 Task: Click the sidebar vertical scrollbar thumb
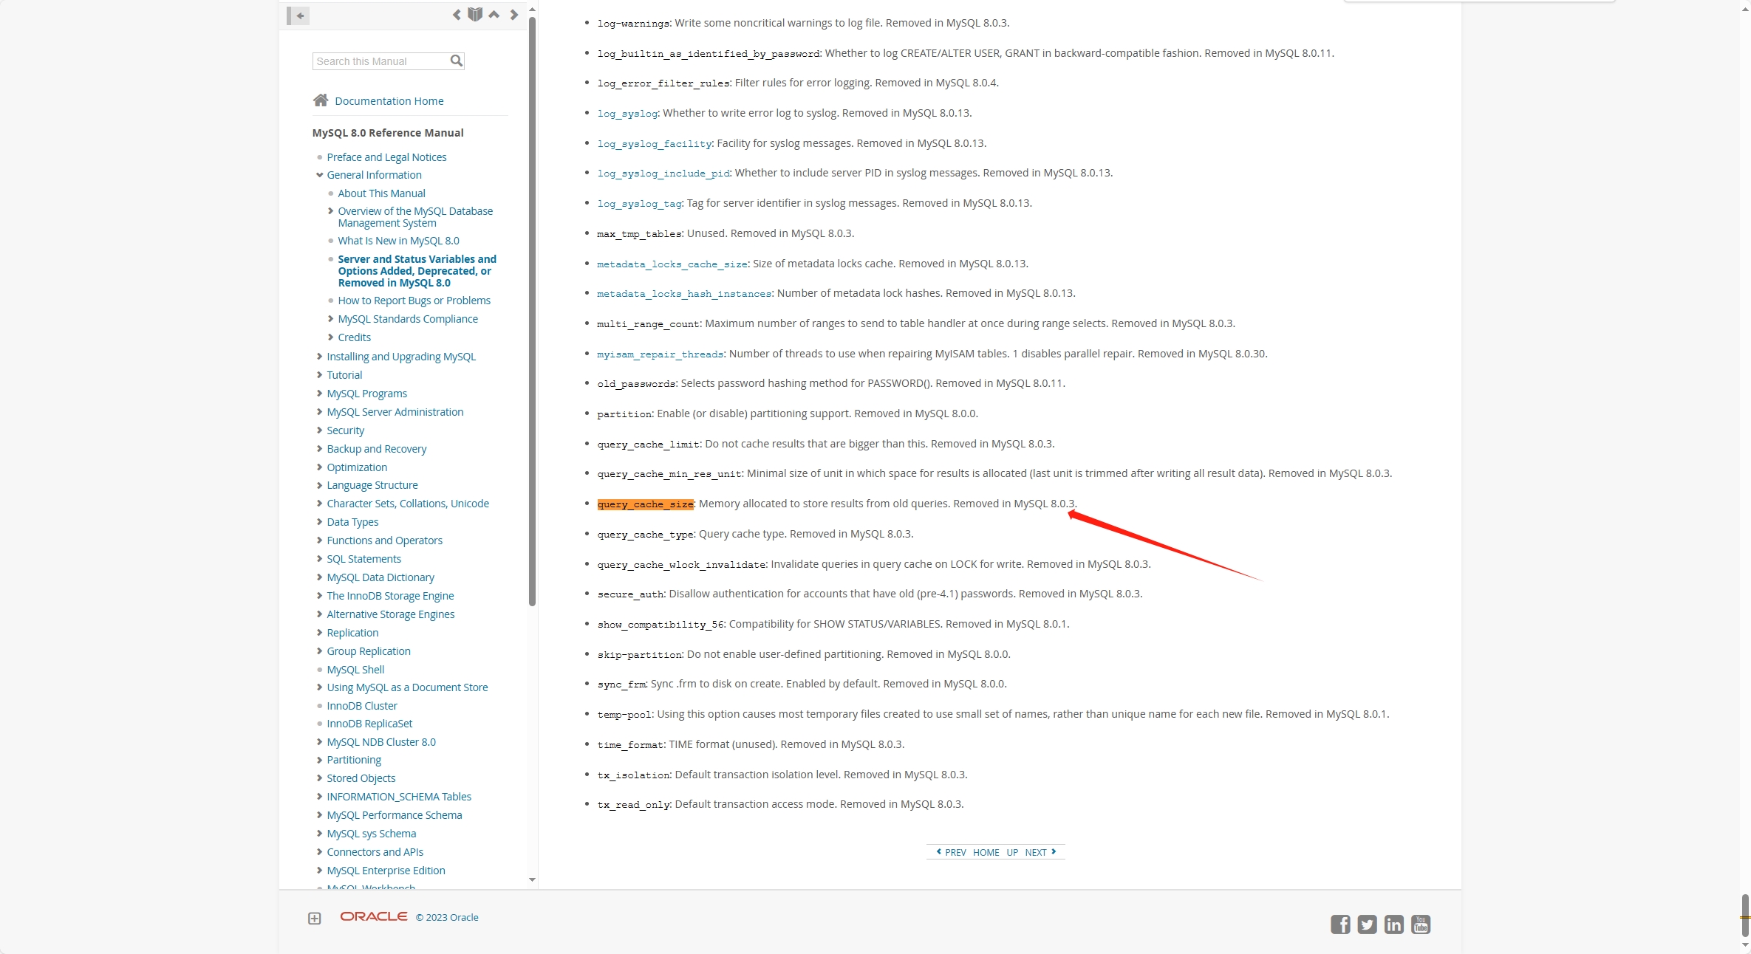pyautogui.click(x=532, y=310)
